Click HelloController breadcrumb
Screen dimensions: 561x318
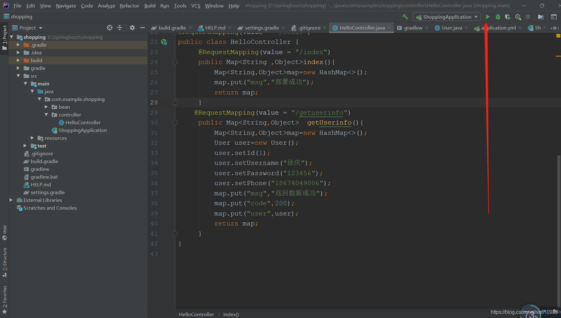[196, 314]
